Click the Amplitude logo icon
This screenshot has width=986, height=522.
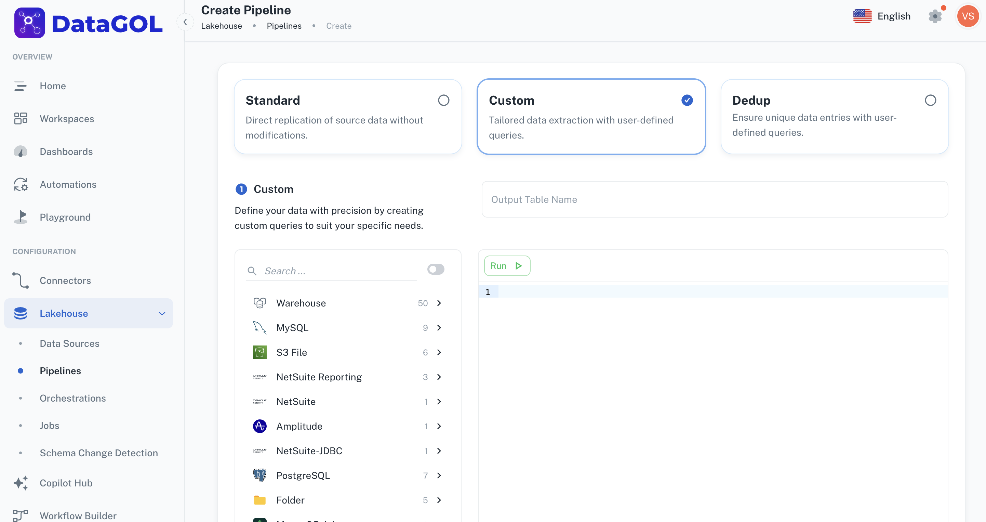(259, 426)
